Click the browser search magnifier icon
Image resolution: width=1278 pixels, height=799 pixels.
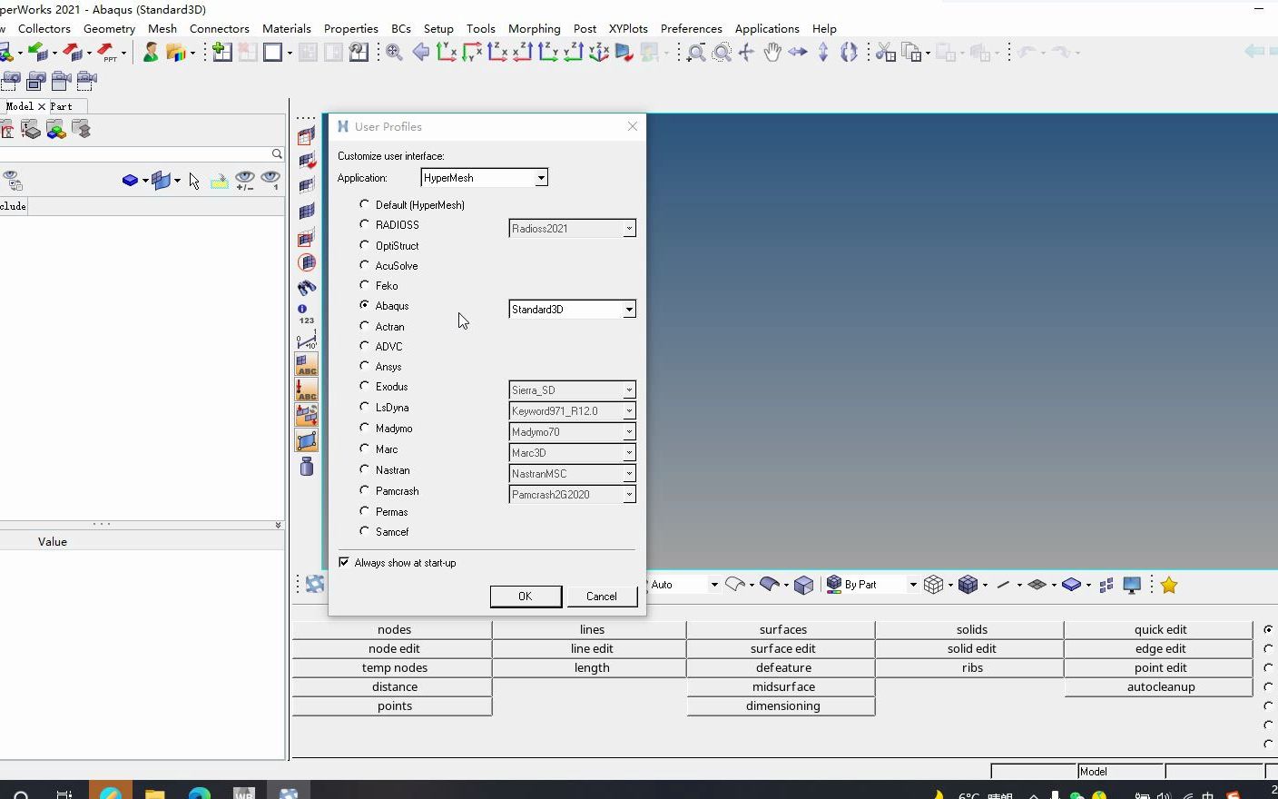[x=277, y=154]
